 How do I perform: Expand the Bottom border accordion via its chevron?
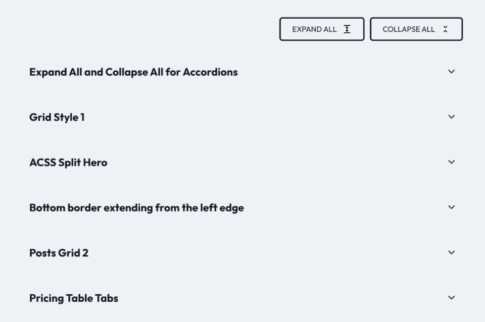tap(452, 207)
